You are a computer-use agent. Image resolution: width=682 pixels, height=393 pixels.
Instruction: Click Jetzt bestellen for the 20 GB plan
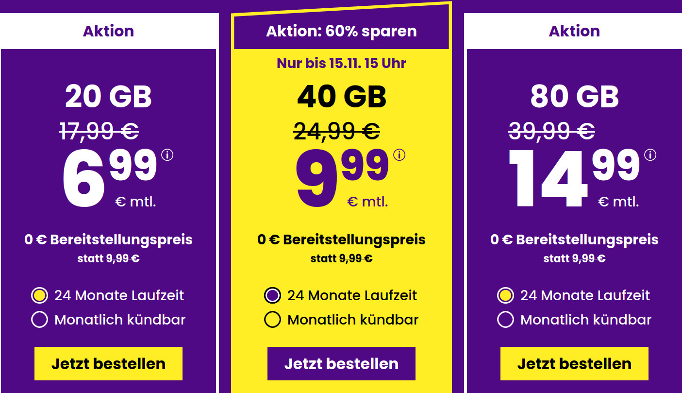[108, 363]
